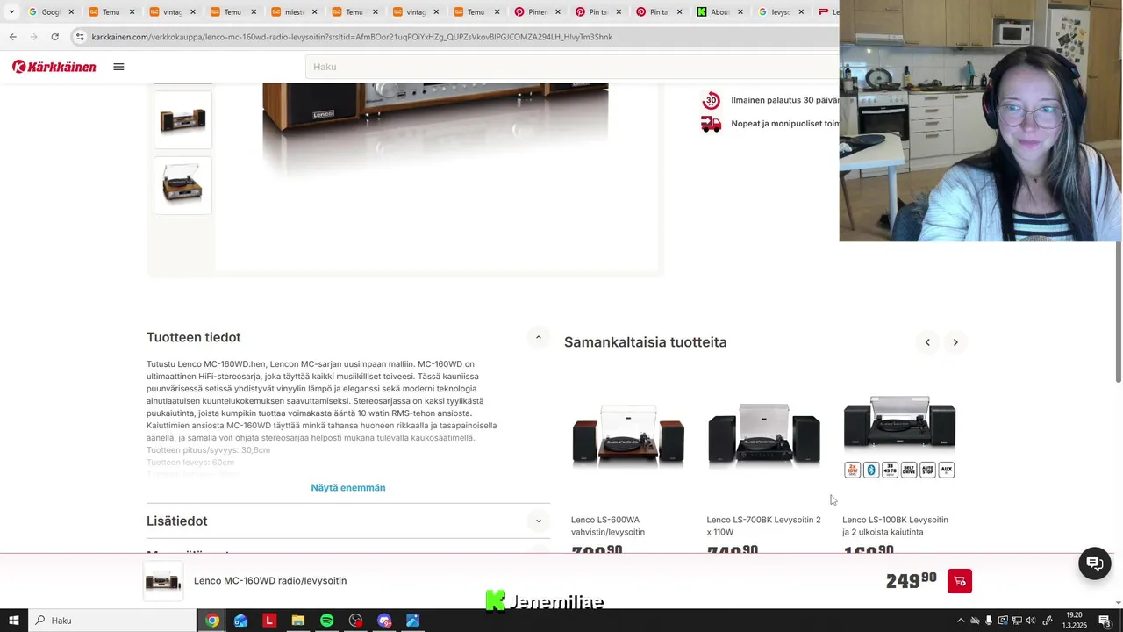
Task: Click Nopeat ja monipuoliset toim text
Action: pos(785,124)
